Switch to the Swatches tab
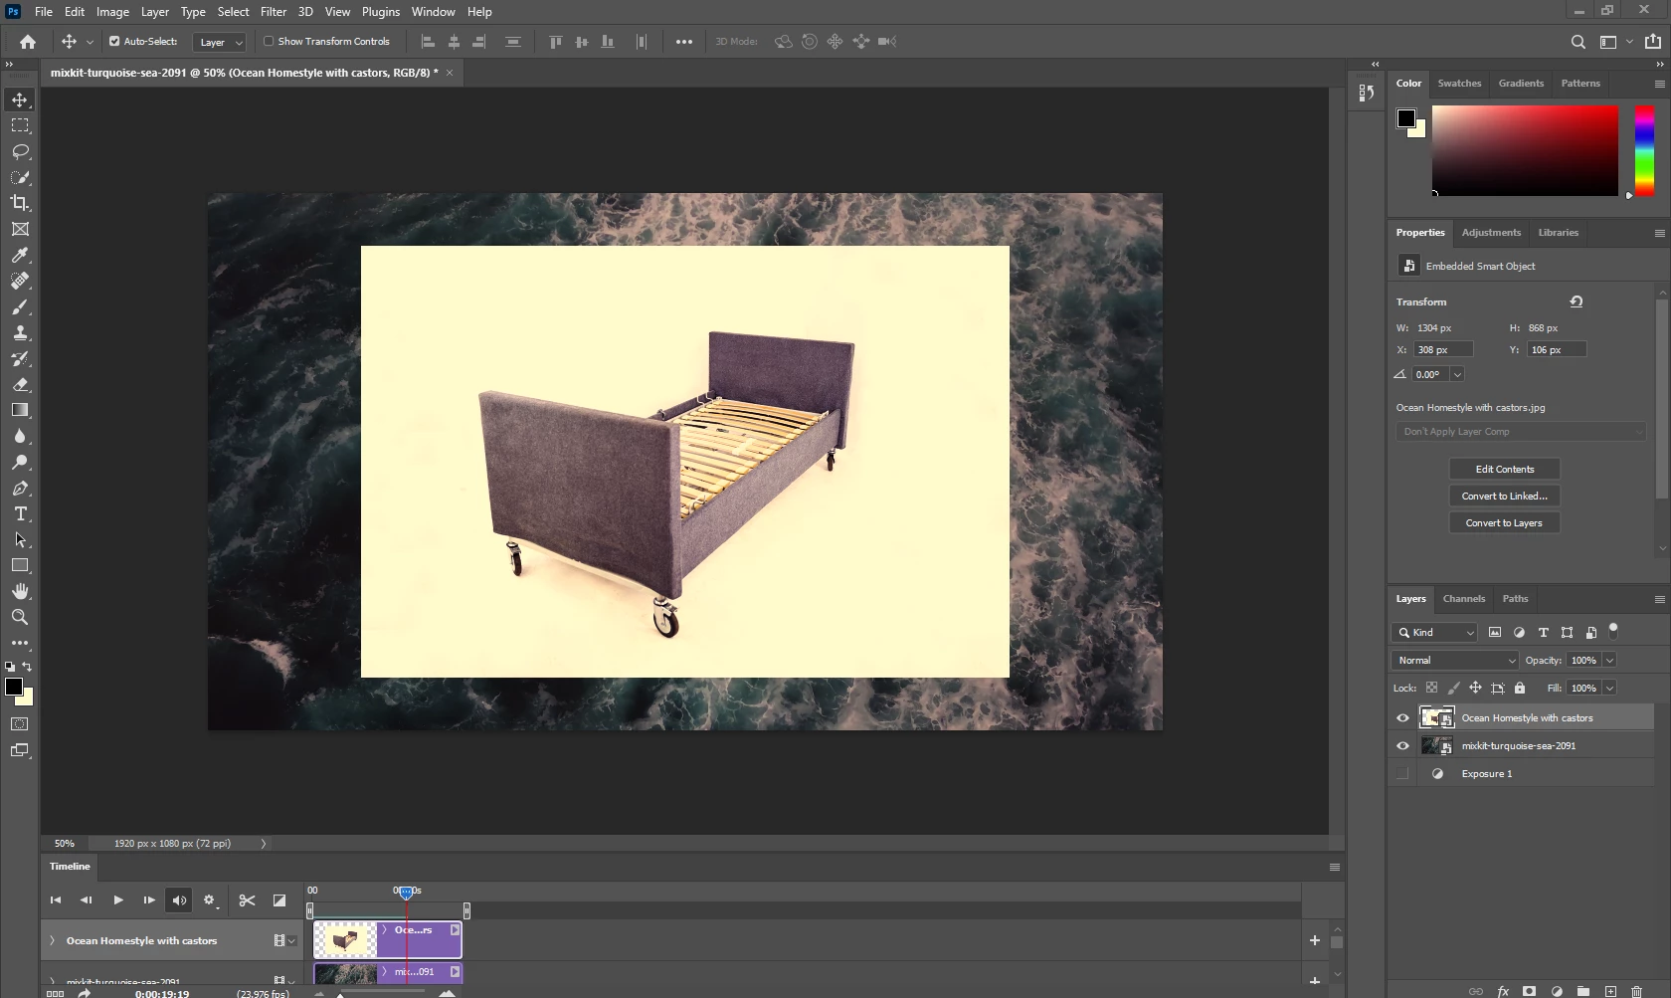 click(1459, 84)
